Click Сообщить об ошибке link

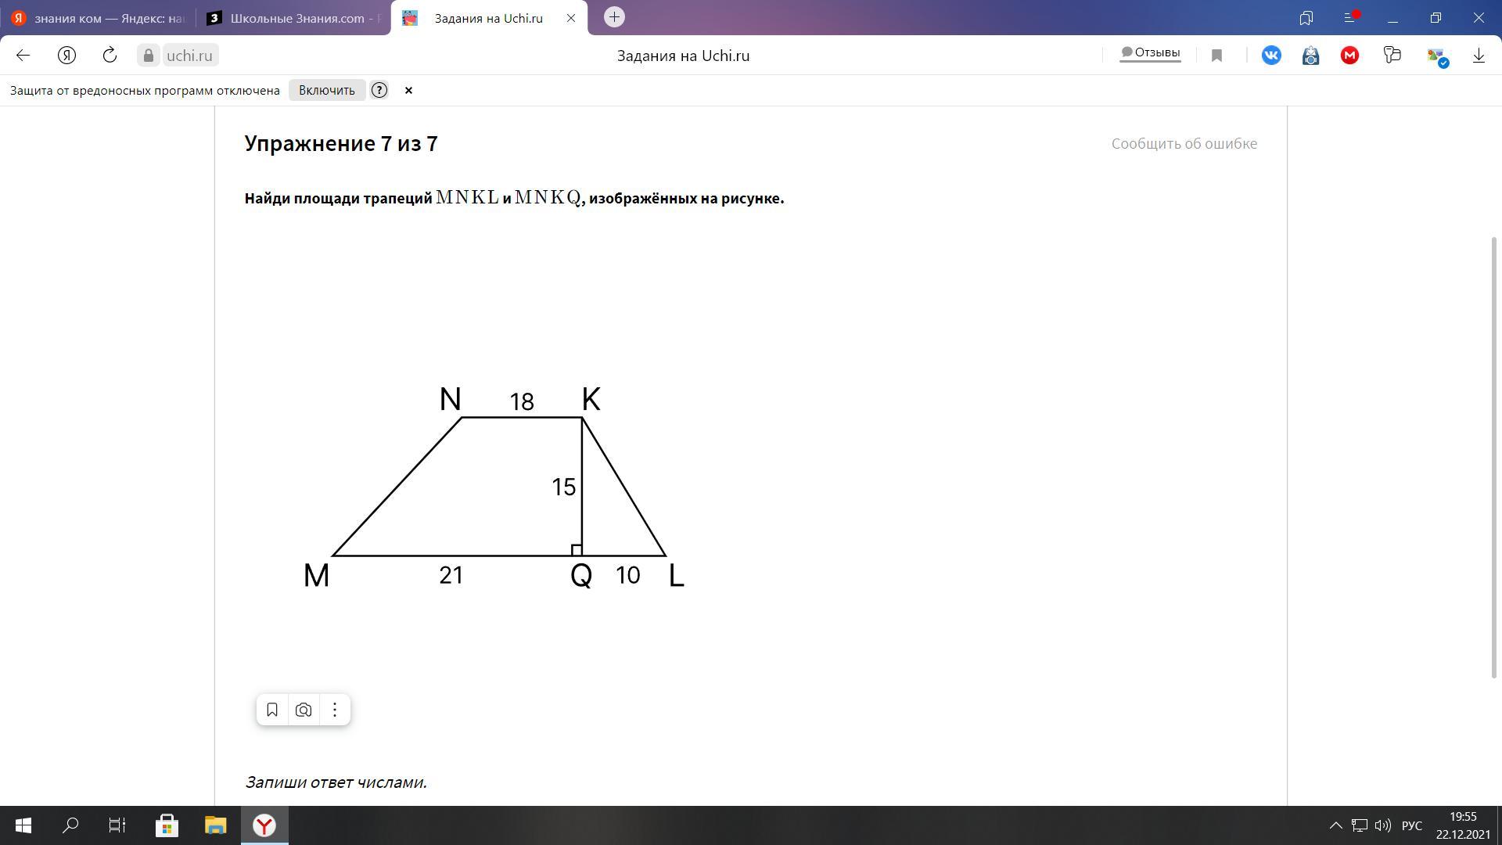pyautogui.click(x=1184, y=143)
